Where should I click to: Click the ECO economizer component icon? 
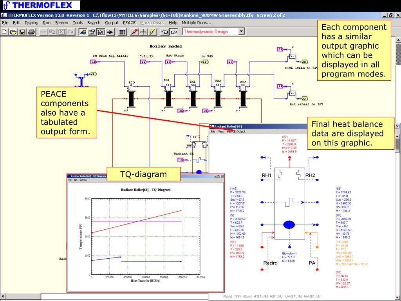[x=131, y=99]
